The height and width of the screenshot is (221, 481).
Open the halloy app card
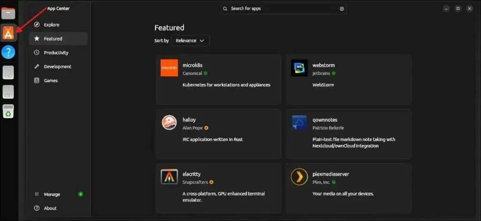pos(218,134)
